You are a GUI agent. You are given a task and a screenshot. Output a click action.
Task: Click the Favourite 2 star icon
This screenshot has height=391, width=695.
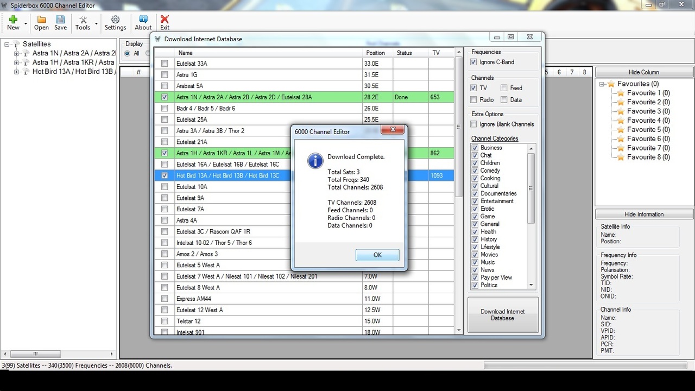[621, 102]
